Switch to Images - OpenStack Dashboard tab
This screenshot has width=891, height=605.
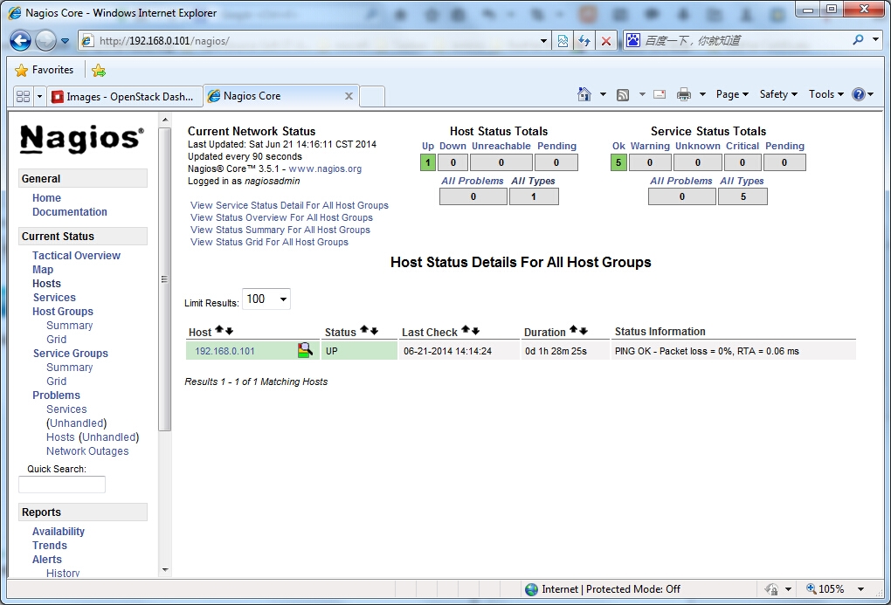tap(124, 97)
